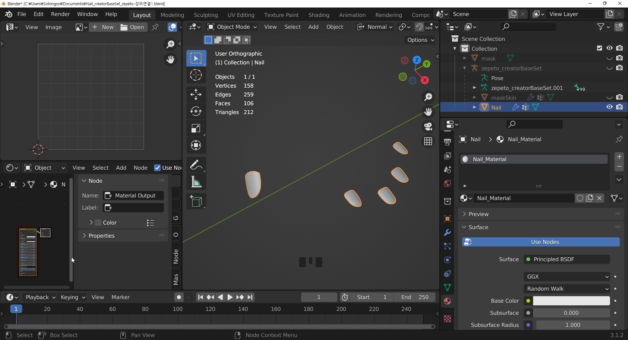The width and height of the screenshot is (628, 340).
Task: Open the Random Walk subsurface method dropdown
Action: (567, 289)
